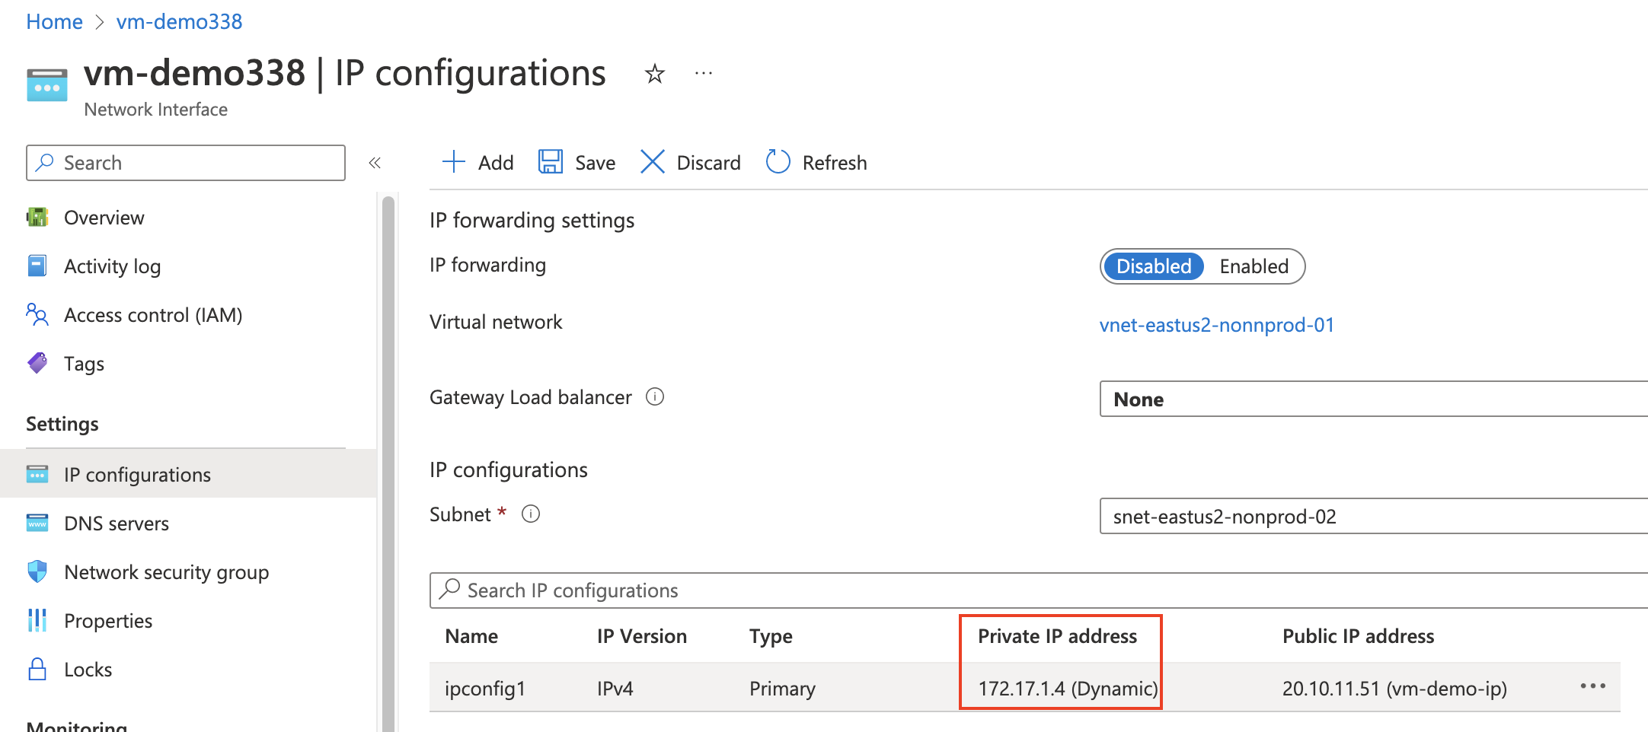Click the Add plus icon
1648x732 pixels.
coord(454,162)
